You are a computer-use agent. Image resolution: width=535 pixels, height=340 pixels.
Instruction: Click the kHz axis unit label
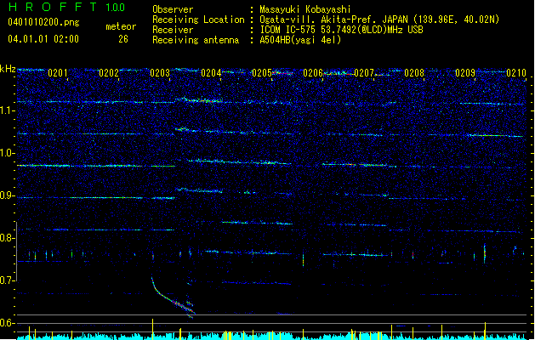click(x=8, y=69)
